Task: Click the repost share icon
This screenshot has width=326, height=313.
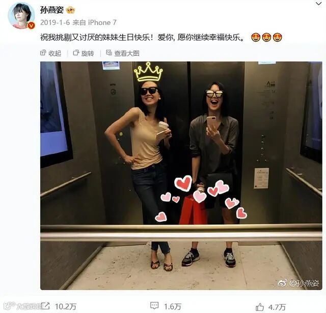Action: pos(46,306)
